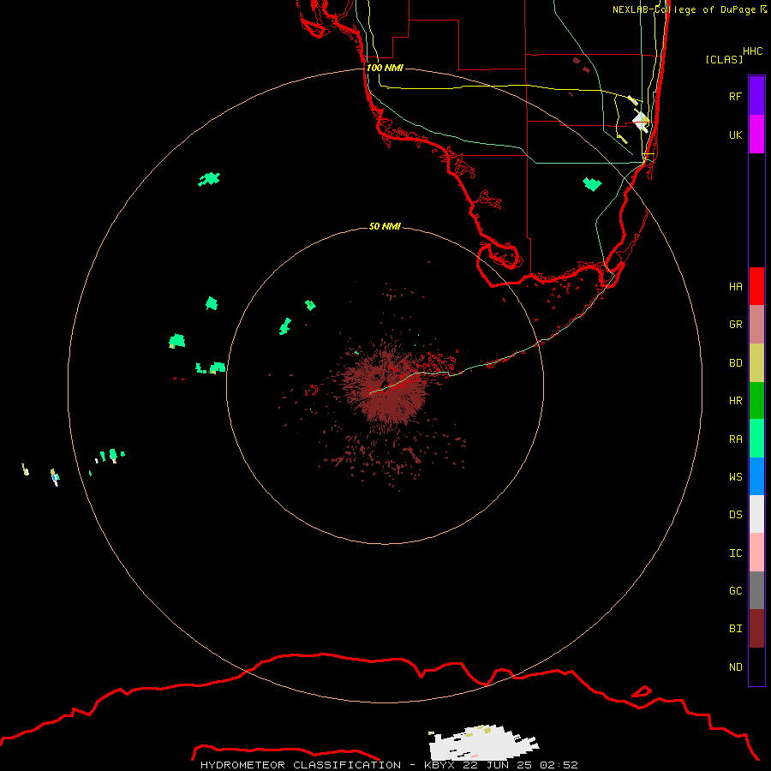The height and width of the screenshot is (771, 771).
Task: Click the [CLAS] legend header
Action: (724, 59)
